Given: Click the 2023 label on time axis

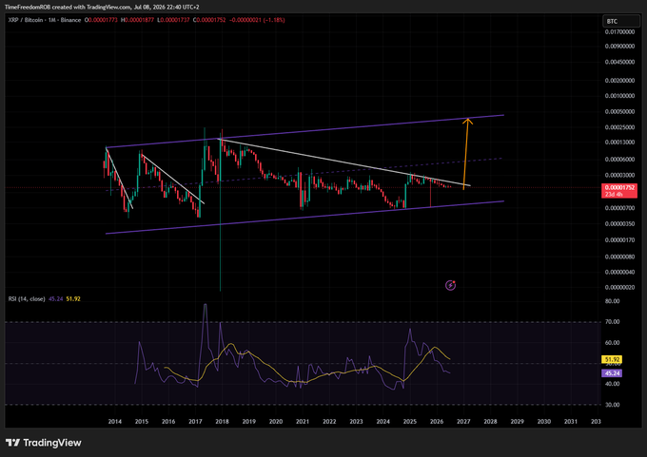Looking at the screenshot, I should pos(356,422).
